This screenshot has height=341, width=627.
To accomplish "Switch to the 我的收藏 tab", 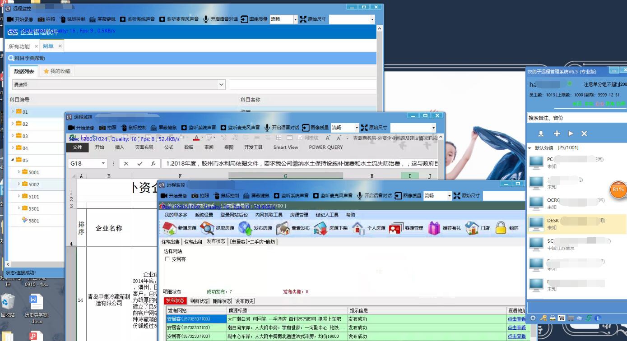I will pos(57,71).
